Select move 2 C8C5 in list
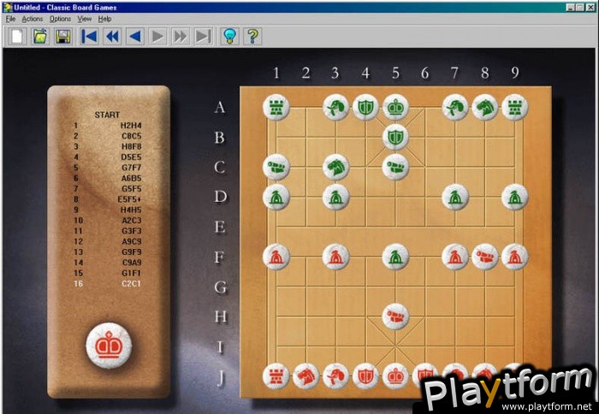 [108, 136]
